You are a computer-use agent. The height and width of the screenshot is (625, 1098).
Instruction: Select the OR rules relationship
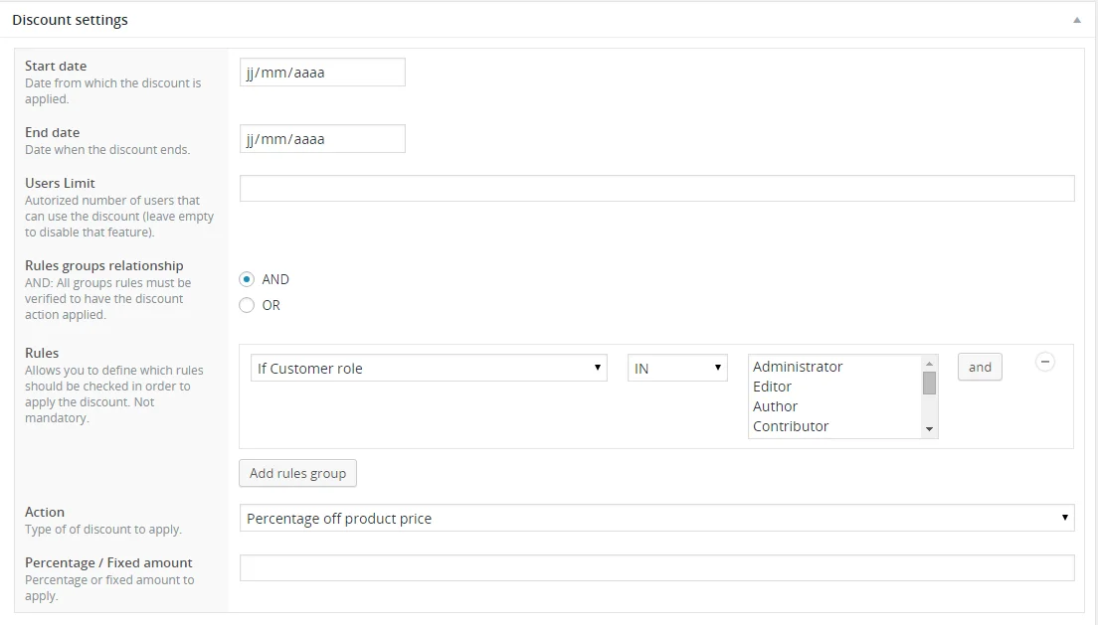tap(246, 305)
